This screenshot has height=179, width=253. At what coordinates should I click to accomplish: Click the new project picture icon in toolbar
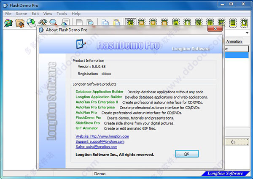point(8,23)
